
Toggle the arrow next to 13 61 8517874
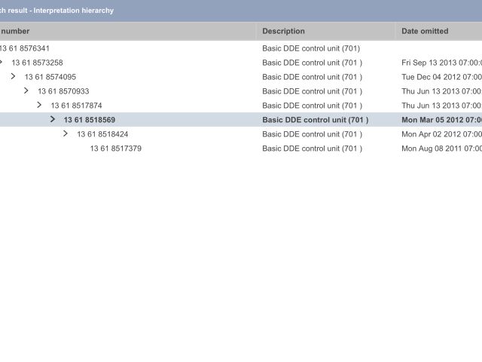coord(39,106)
